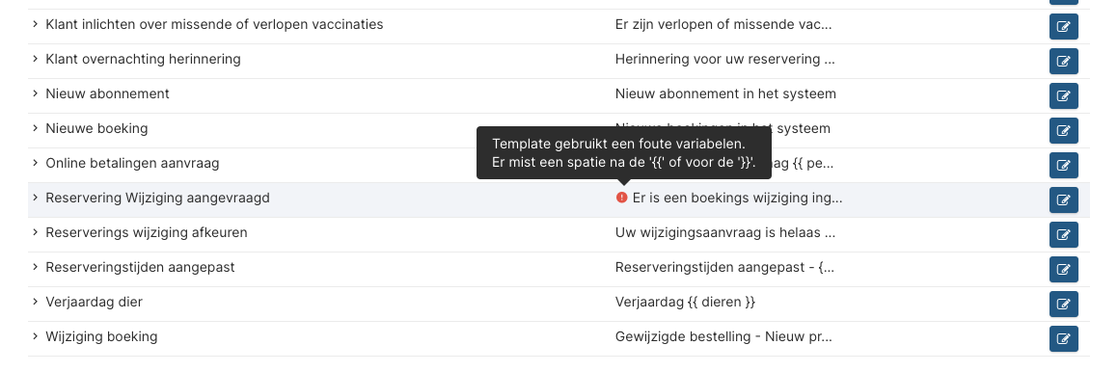Expand the Wijziging boeking row
Viewport: 1118px width, 372px height.
tap(34, 336)
